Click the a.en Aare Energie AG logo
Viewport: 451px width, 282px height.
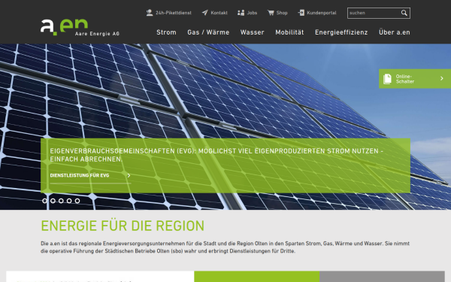click(x=80, y=27)
